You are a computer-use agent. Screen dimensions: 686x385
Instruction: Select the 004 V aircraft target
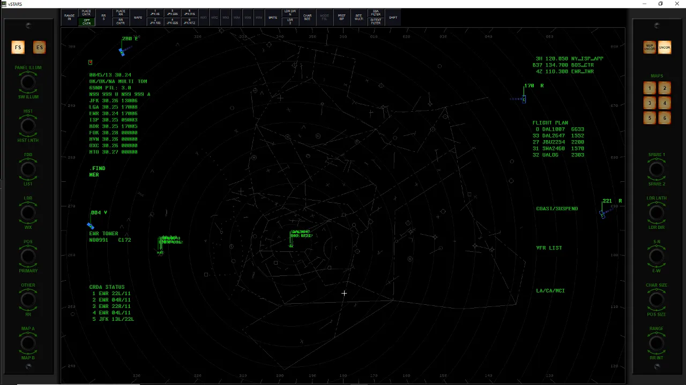click(x=91, y=226)
